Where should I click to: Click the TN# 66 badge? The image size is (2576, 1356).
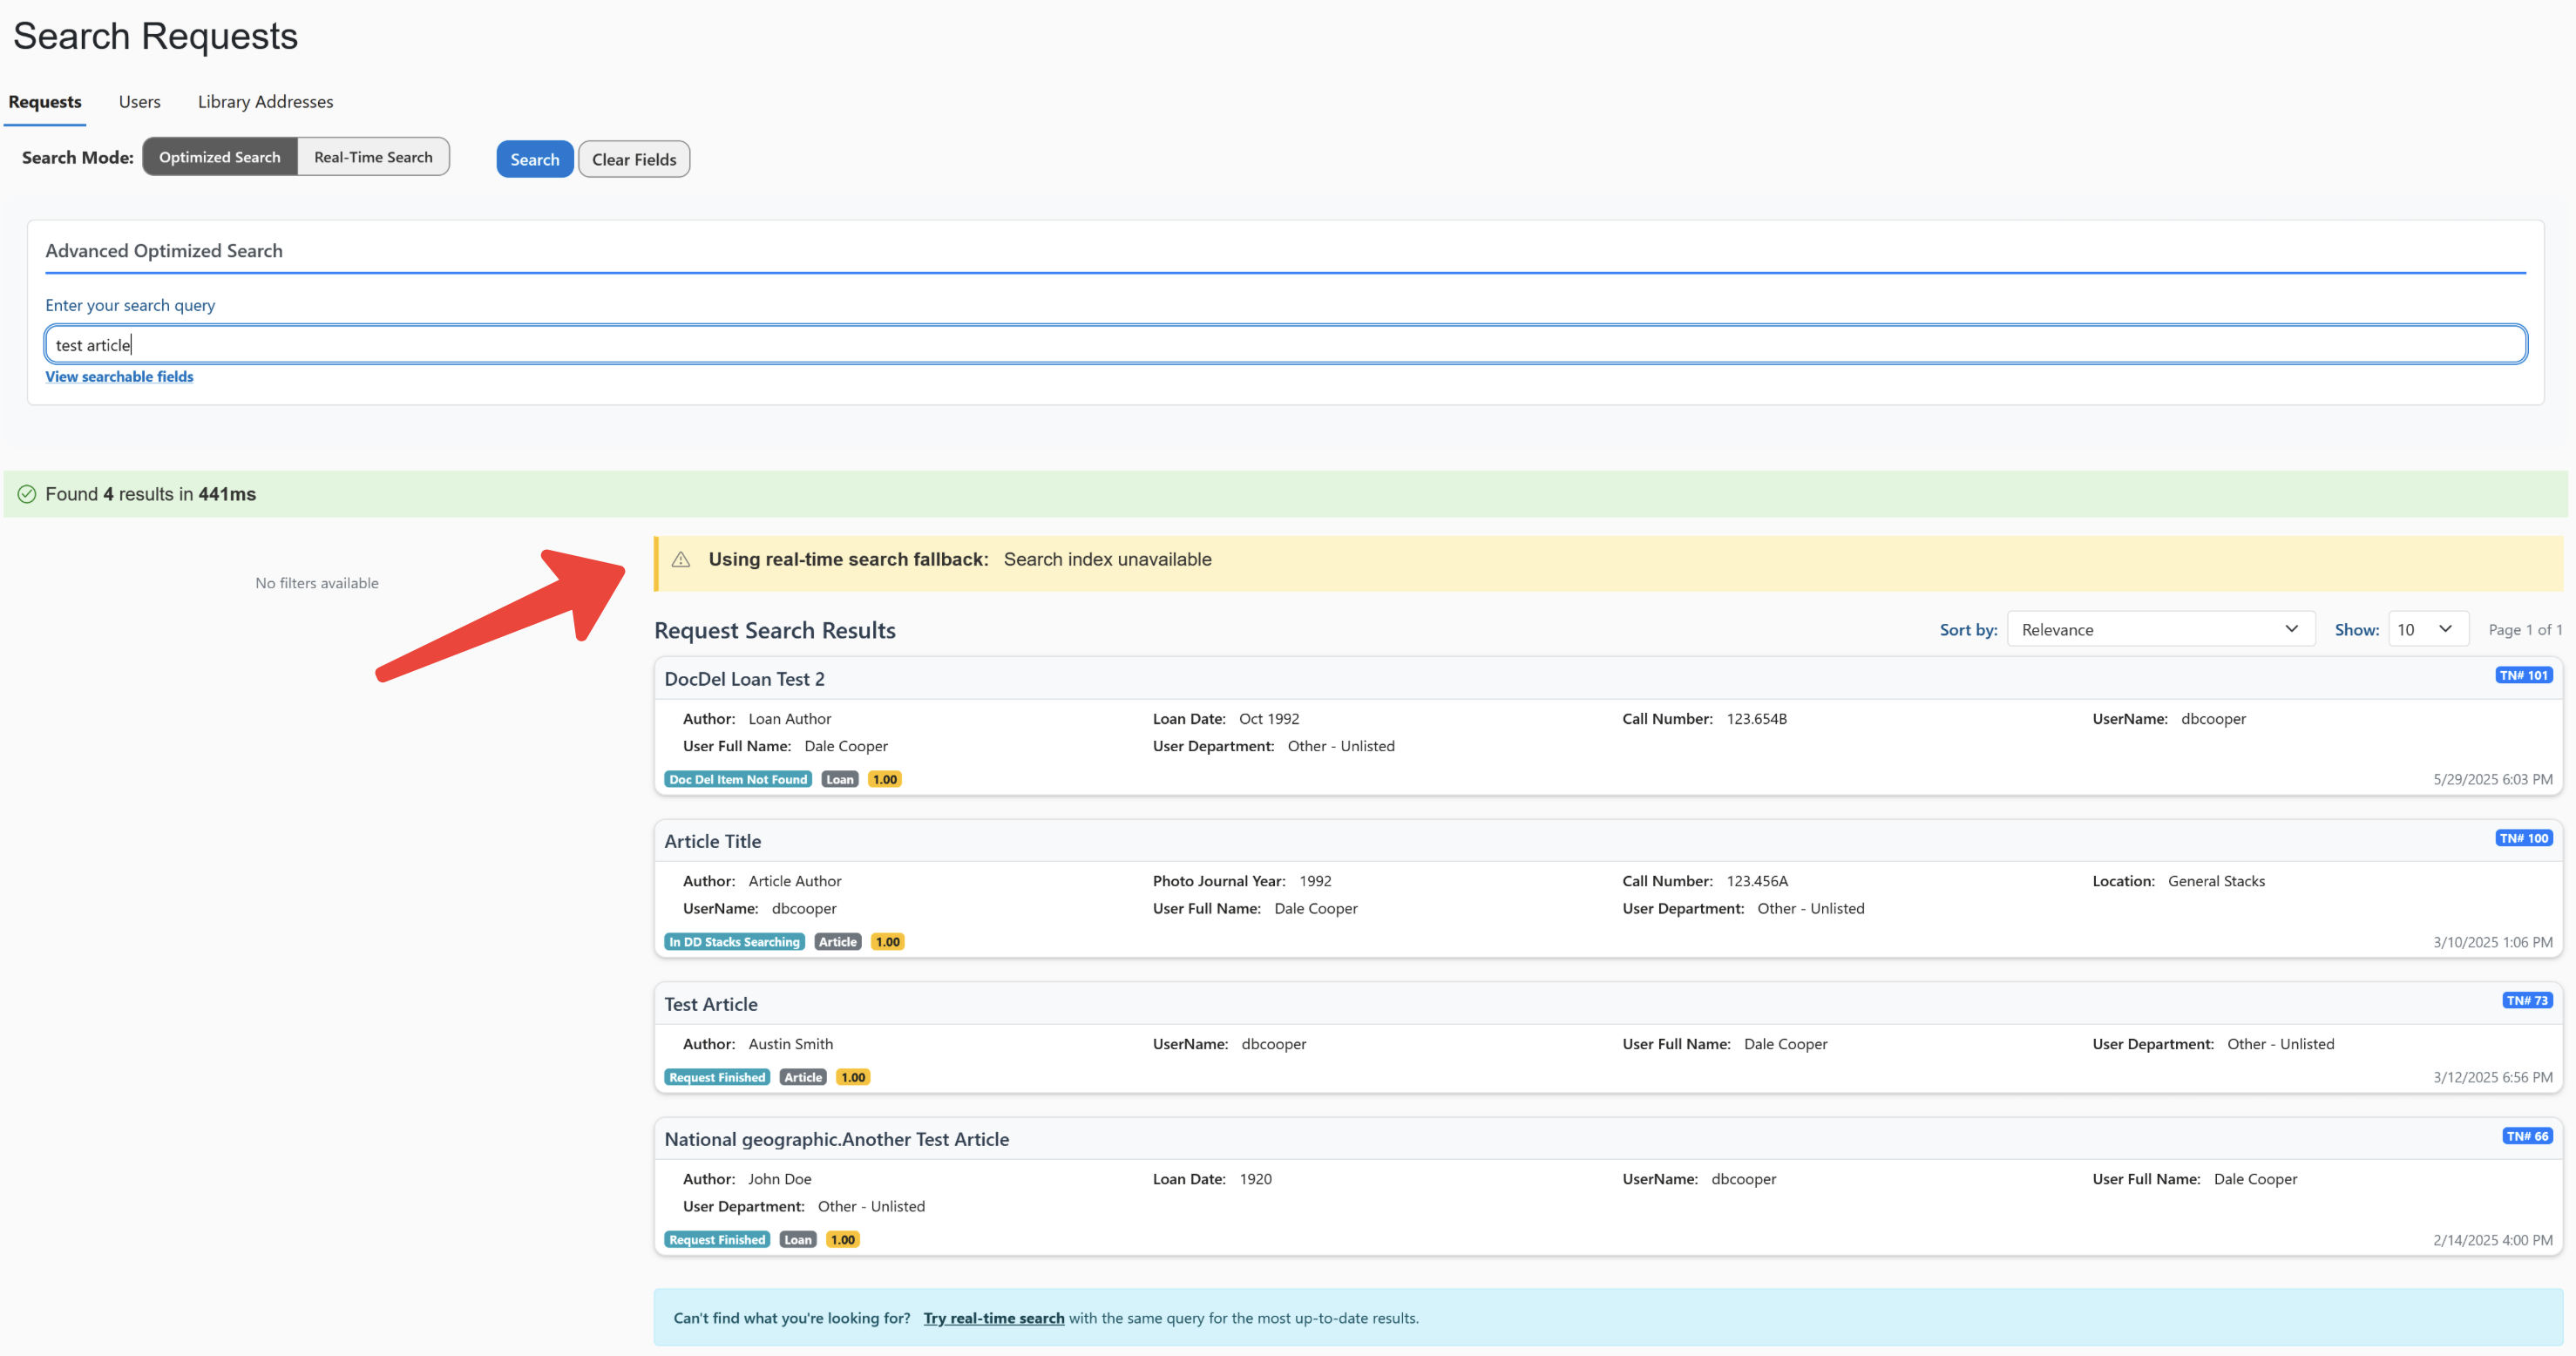[x=2526, y=1136]
